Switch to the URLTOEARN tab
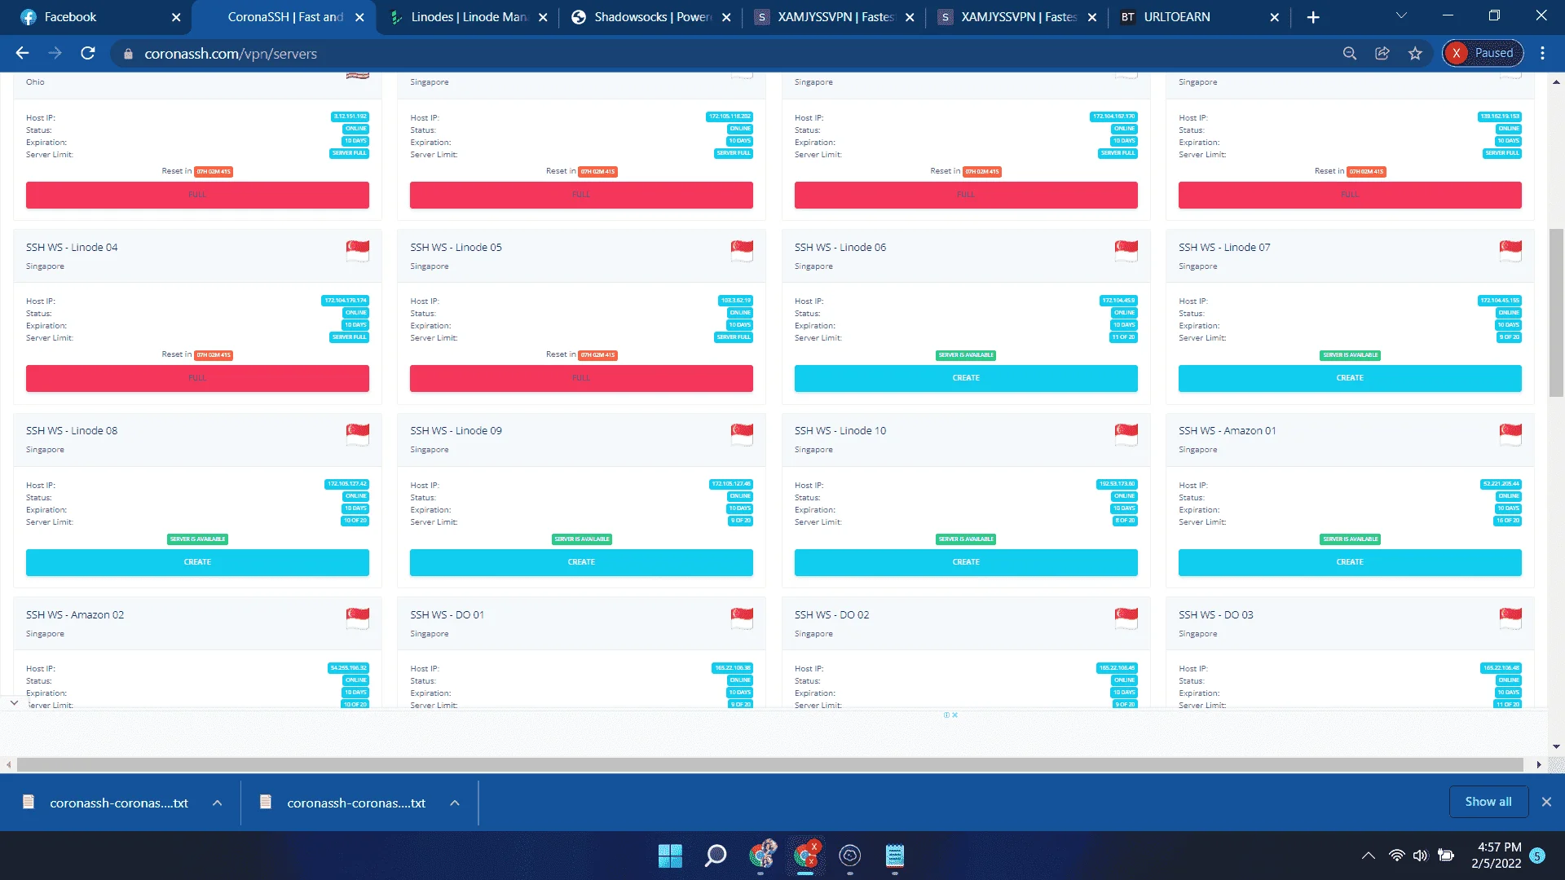1565x880 pixels. [1200, 17]
